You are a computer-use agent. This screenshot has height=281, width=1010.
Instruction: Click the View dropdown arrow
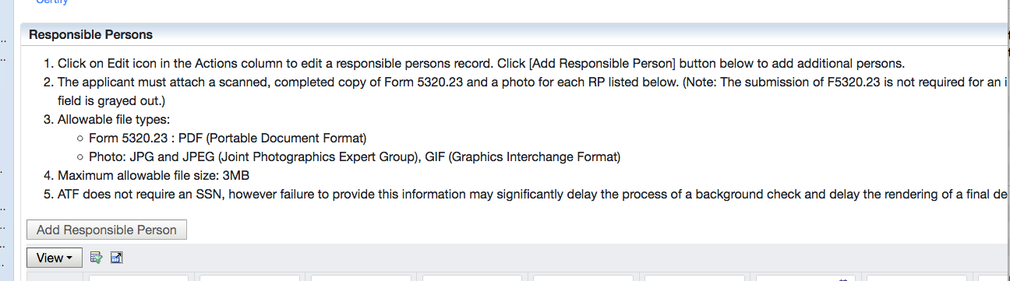point(69,258)
